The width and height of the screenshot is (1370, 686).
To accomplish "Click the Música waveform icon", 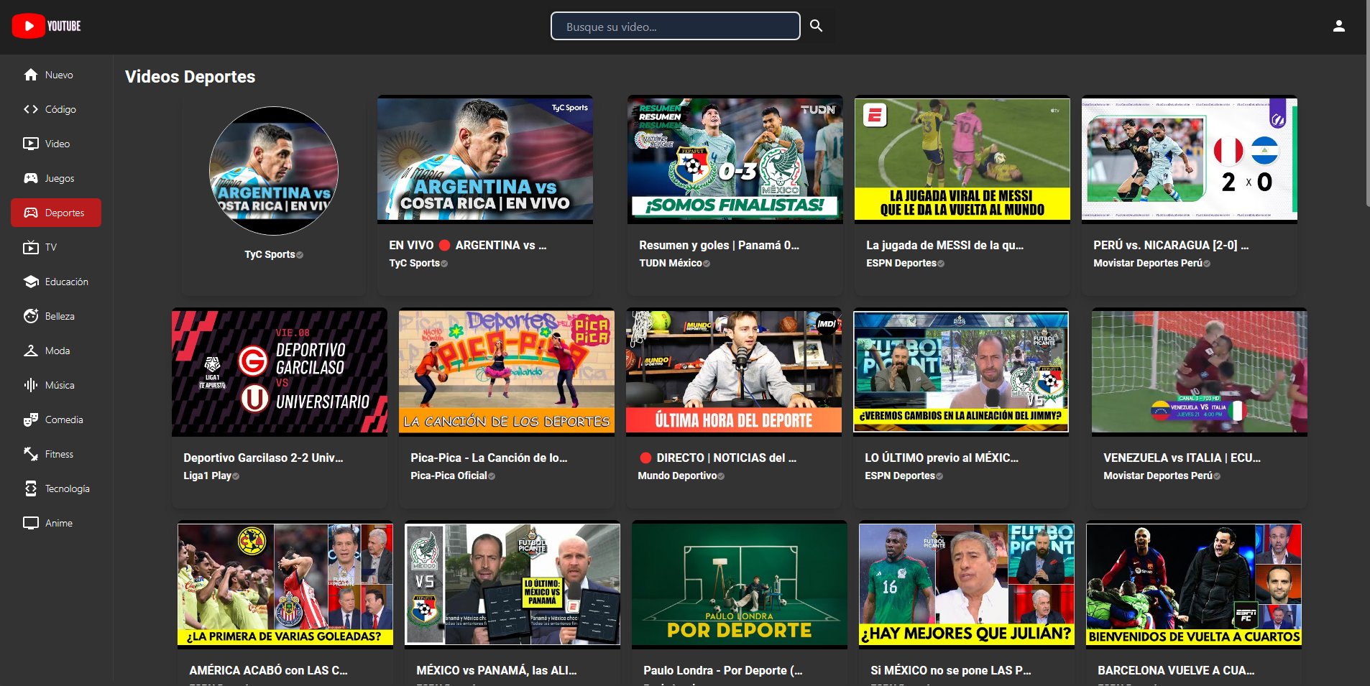I will coord(31,385).
